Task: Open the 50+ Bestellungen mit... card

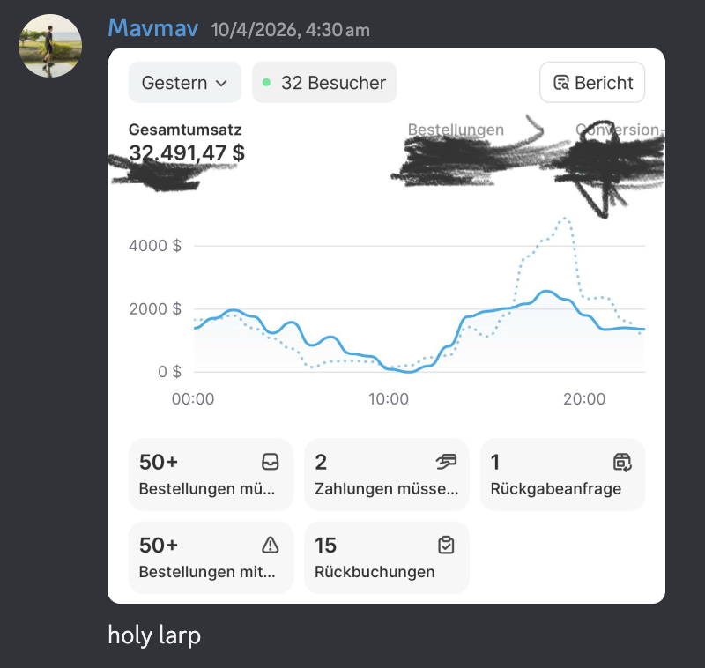Action: [x=211, y=558]
